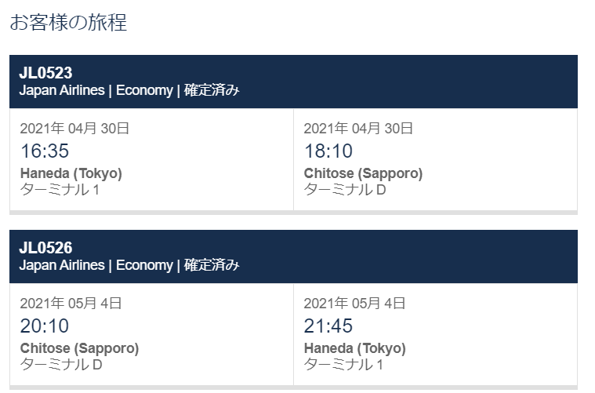Click ターミナル 1 under JL0523 departure
Image resolution: width=595 pixels, height=393 pixels.
tap(60, 189)
